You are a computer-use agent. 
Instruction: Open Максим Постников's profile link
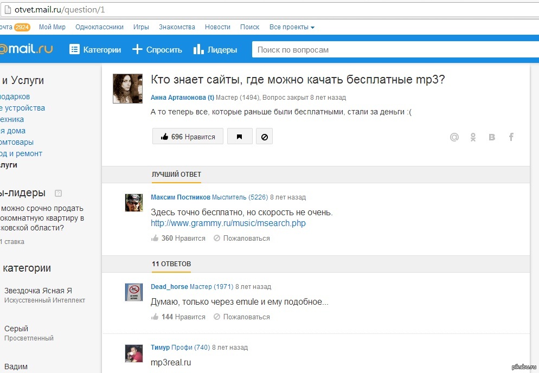(181, 197)
